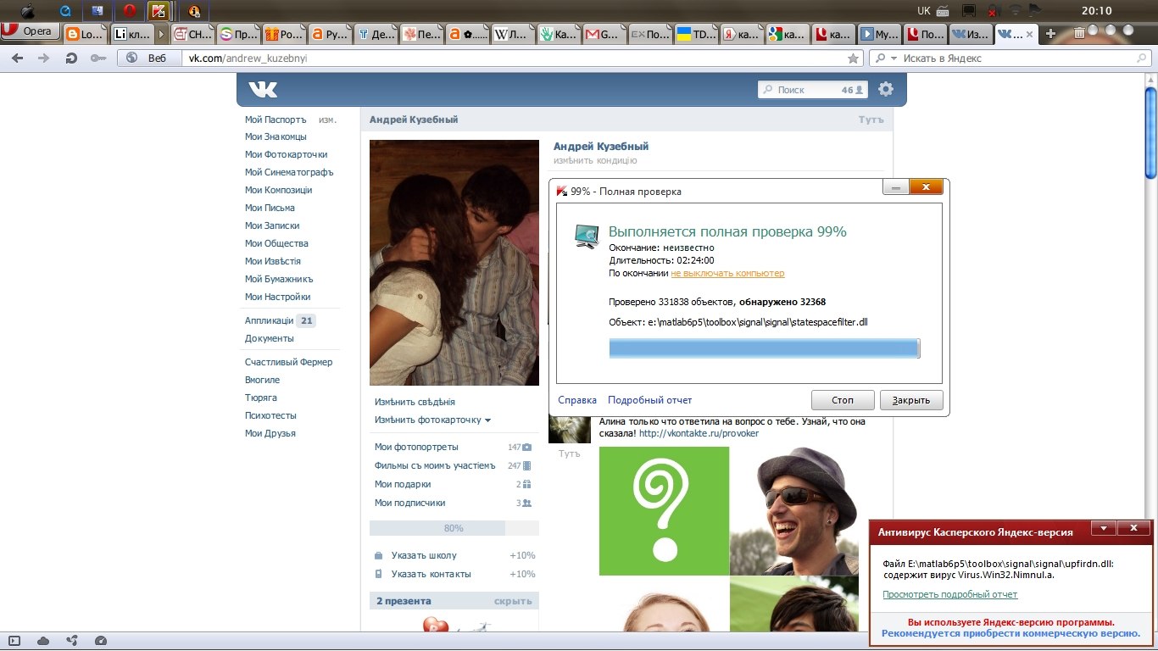Select Мои Письма in left sidebar
The width and height of the screenshot is (1158, 651).
(x=270, y=208)
